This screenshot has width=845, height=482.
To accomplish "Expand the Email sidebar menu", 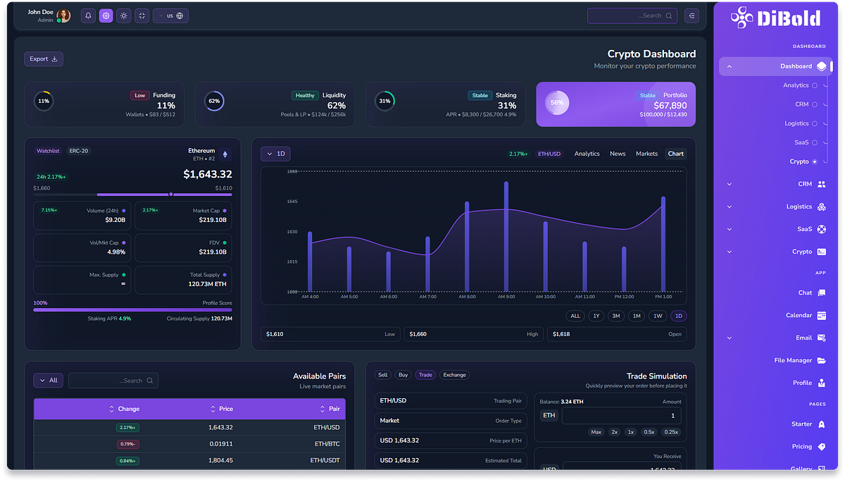I will [x=775, y=338].
